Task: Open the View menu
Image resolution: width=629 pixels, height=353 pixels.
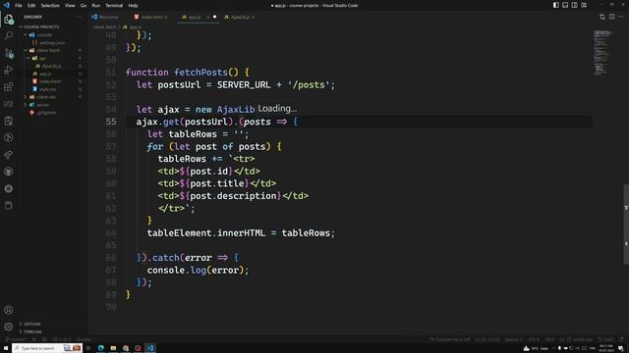Action: point(70,6)
